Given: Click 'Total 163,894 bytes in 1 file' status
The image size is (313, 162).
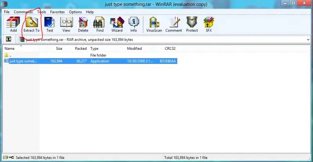Looking at the screenshot, I should 186,158.
